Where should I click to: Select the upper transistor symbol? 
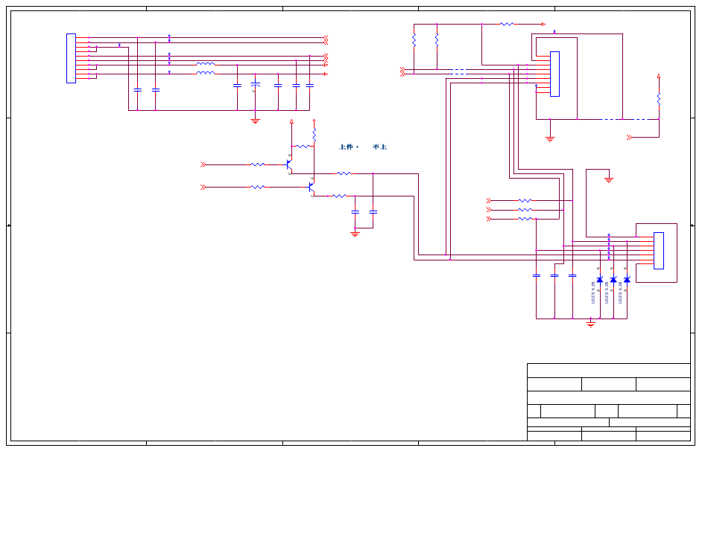pos(289,164)
